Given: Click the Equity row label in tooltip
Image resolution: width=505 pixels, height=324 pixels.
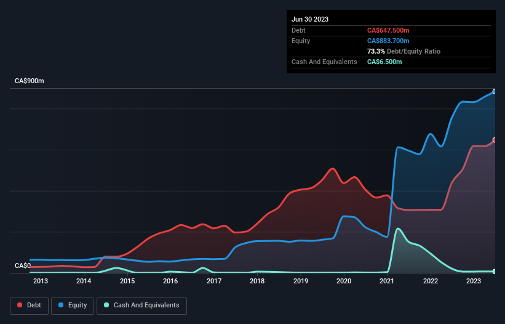Looking at the screenshot, I should click(x=301, y=41).
